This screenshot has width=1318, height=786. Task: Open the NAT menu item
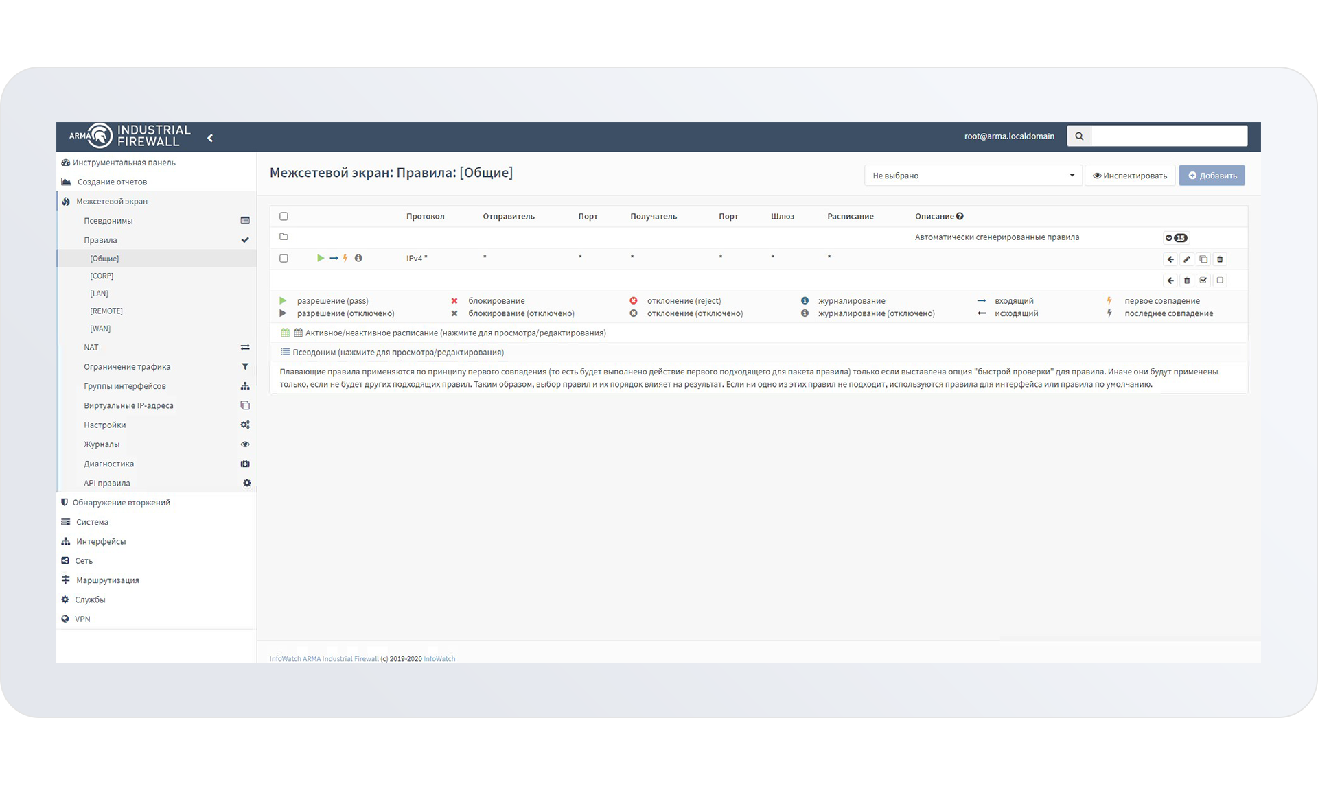(91, 347)
